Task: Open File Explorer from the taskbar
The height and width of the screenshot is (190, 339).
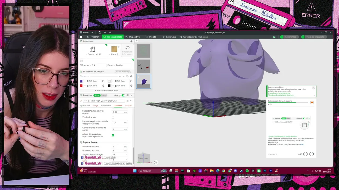Action: [212, 171]
